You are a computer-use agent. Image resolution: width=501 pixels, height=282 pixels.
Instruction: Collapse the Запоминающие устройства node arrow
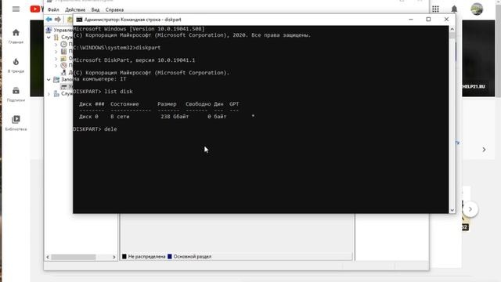pyautogui.click(x=49, y=80)
